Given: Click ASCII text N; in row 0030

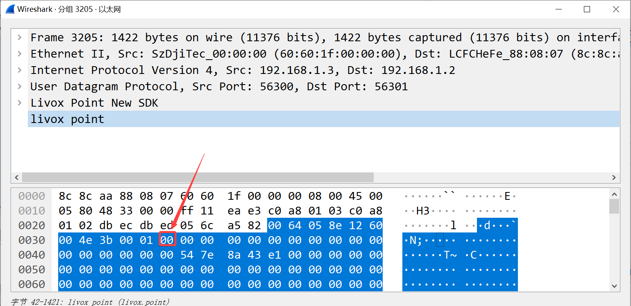Looking at the screenshot, I should click(x=415, y=240).
